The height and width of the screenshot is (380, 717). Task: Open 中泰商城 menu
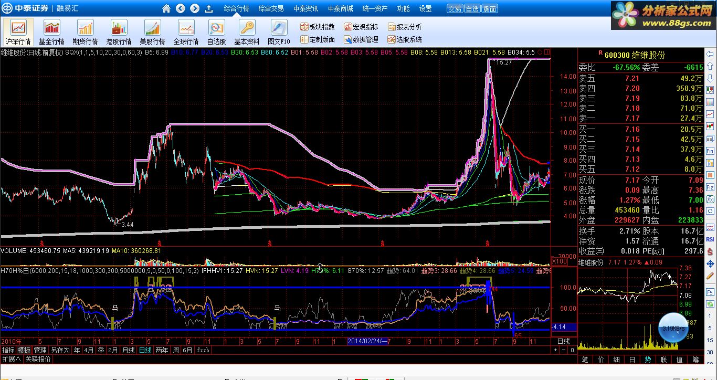341,8
